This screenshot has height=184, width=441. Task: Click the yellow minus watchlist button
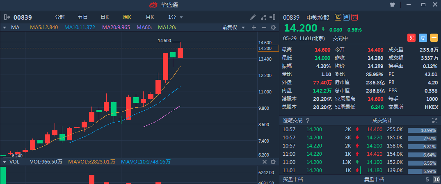(434, 38)
